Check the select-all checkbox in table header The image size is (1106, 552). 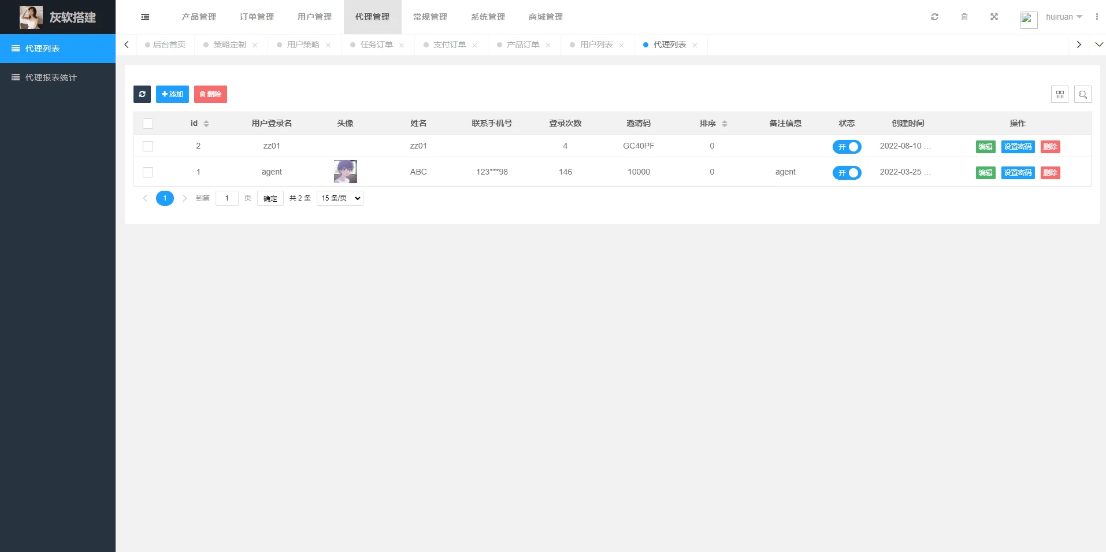148,124
